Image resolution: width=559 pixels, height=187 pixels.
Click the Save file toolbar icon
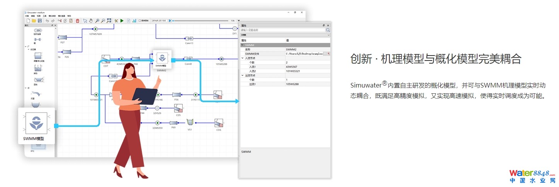pyautogui.click(x=40, y=20)
